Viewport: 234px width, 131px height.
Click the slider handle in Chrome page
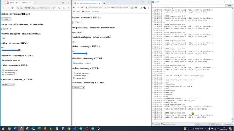click(87, 53)
